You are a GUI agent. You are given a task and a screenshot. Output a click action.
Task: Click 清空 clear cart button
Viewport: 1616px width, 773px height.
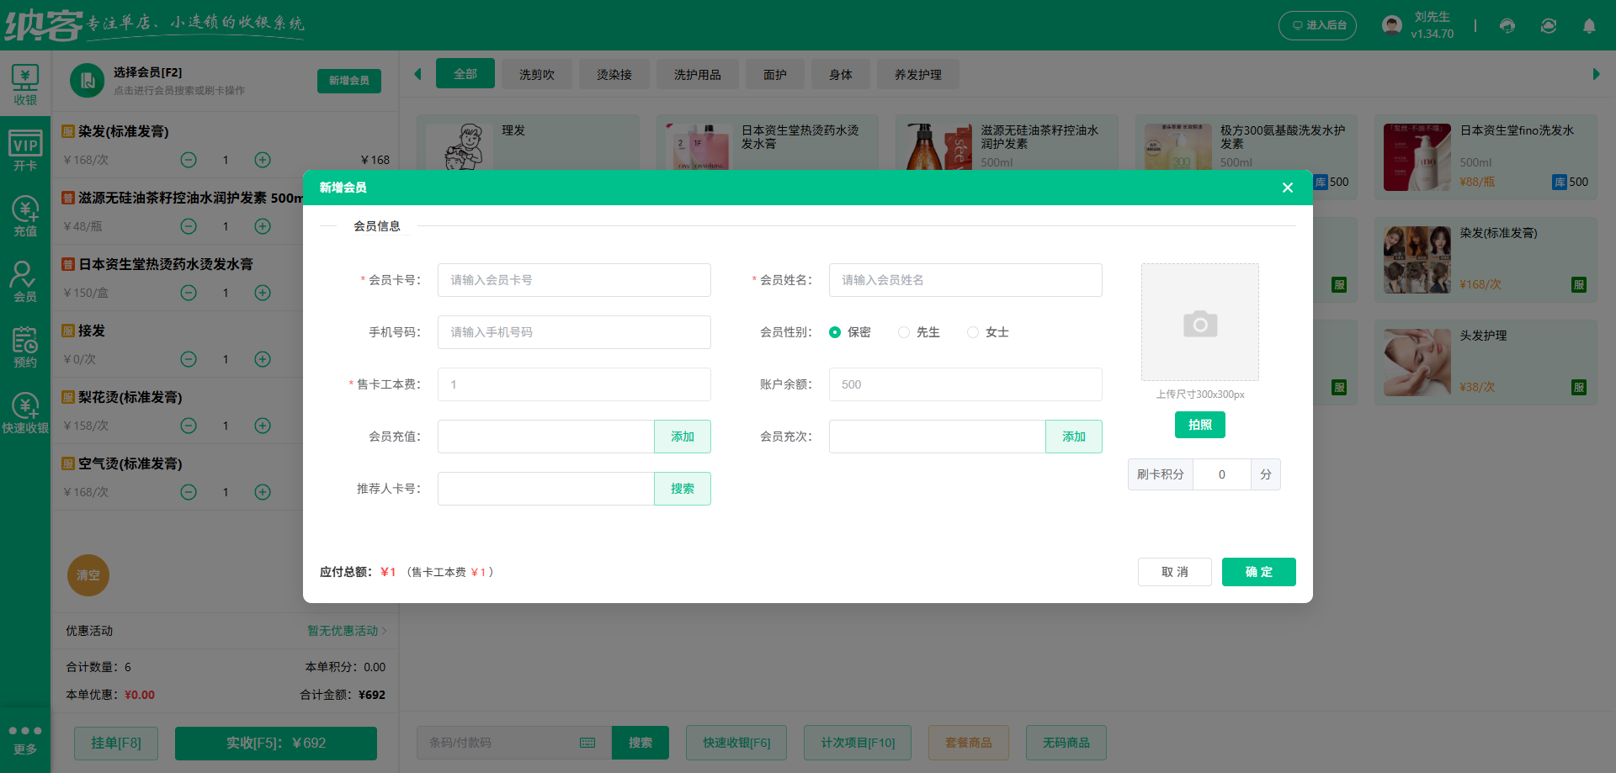pos(88,575)
